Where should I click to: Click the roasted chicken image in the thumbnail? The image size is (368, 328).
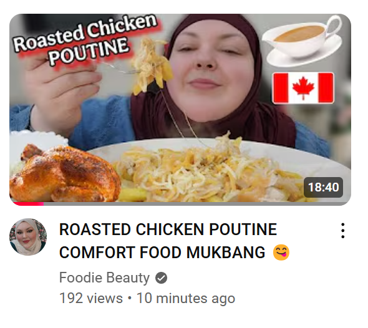(x=64, y=173)
